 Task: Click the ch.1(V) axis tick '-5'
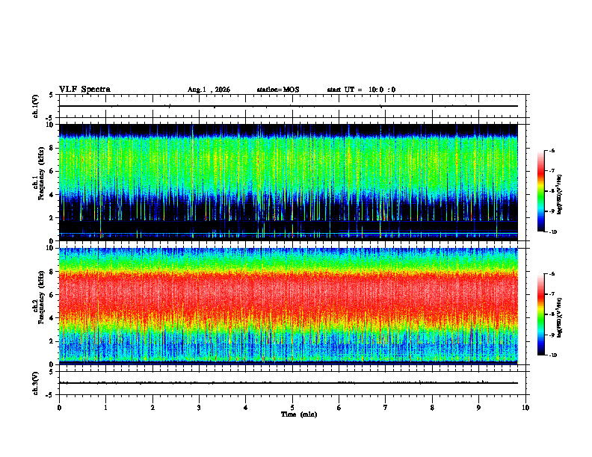coord(50,118)
